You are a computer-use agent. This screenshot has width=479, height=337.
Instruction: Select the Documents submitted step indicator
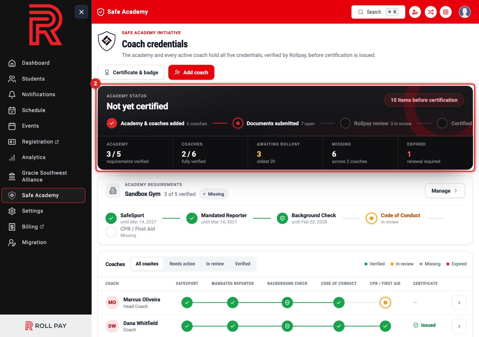pyautogui.click(x=238, y=123)
